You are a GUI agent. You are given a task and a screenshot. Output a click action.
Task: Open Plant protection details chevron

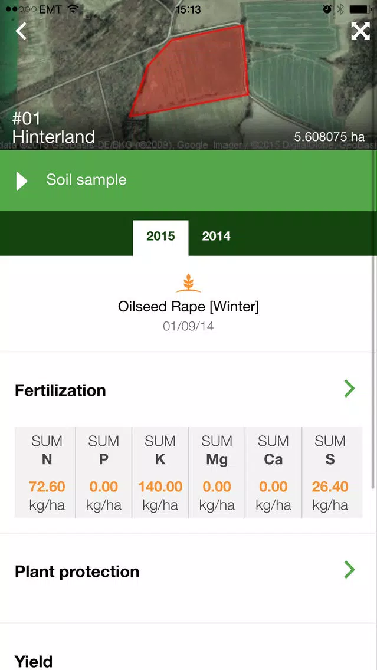click(350, 570)
